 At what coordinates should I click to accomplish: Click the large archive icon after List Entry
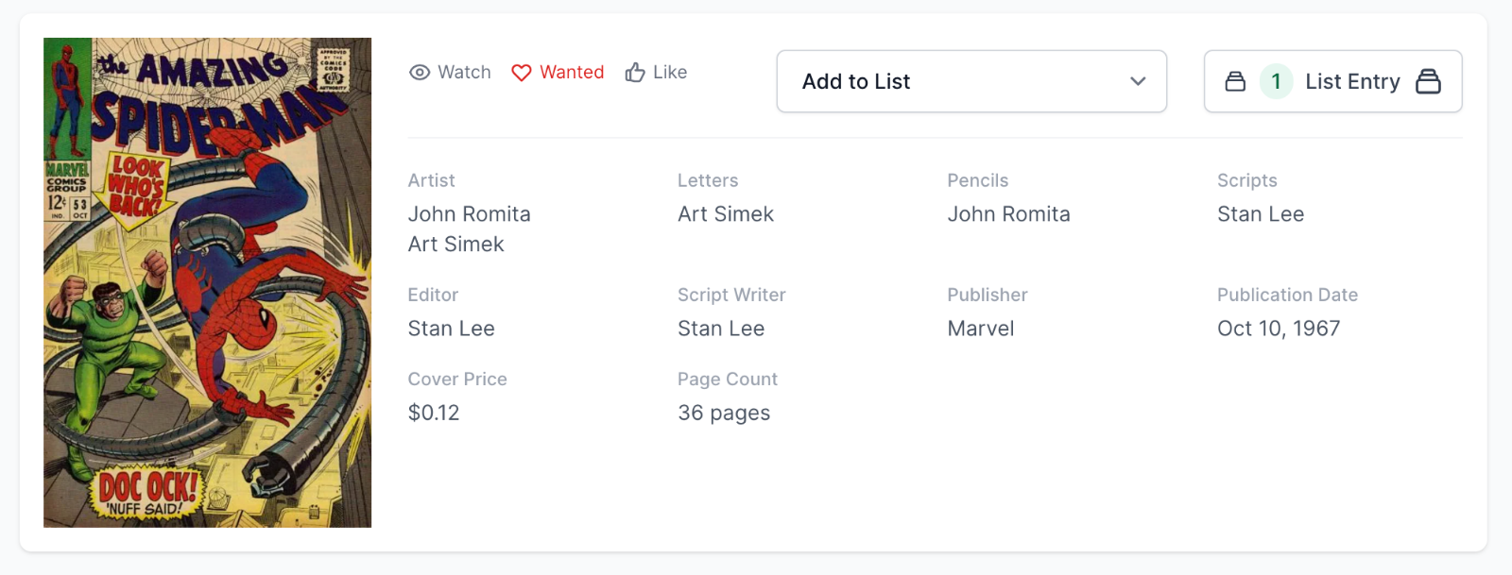pyautogui.click(x=1428, y=81)
